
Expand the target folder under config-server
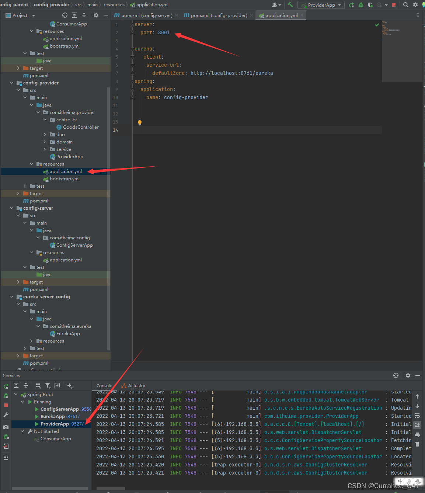18,282
